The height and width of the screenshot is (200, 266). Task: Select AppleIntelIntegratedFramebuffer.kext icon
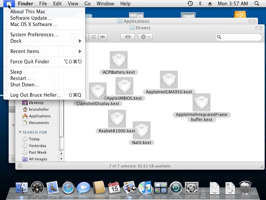(x=201, y=102)
